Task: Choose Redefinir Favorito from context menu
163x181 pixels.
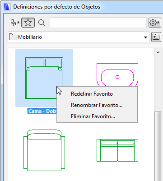Action: click(x=92, y=94)
